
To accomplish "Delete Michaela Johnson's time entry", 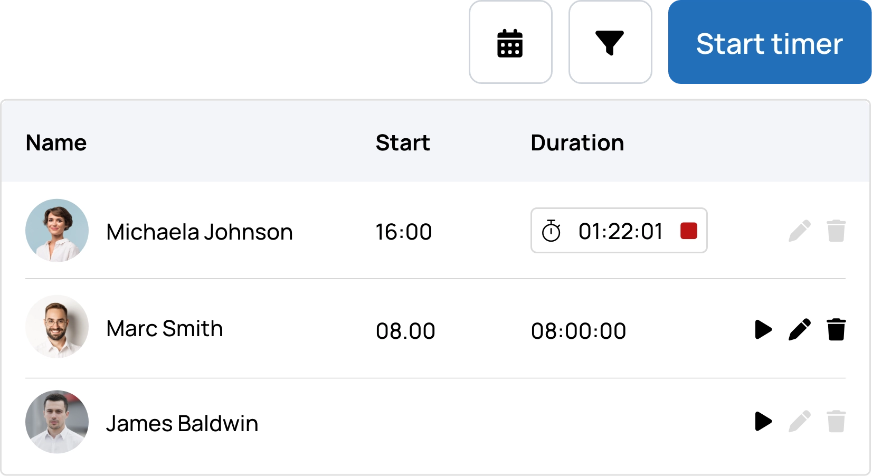I will (836, 231).
